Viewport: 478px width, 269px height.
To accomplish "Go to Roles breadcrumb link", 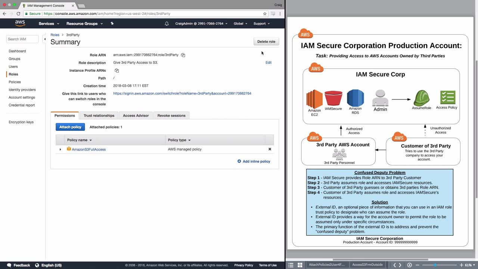I will pyautogui.click(x=55, y=35).
